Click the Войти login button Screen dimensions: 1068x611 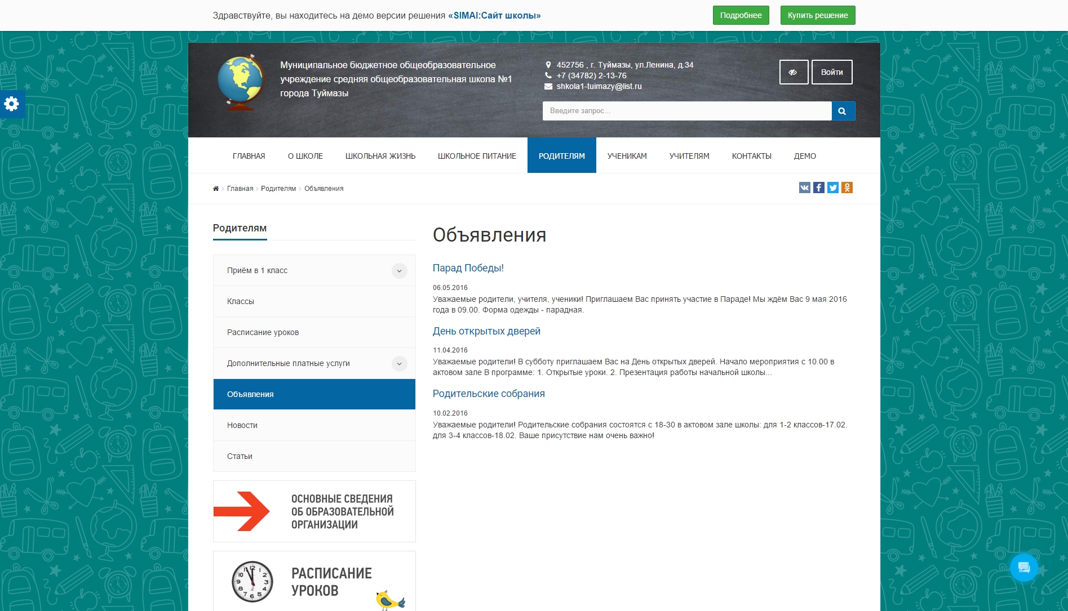click(832, 72)
